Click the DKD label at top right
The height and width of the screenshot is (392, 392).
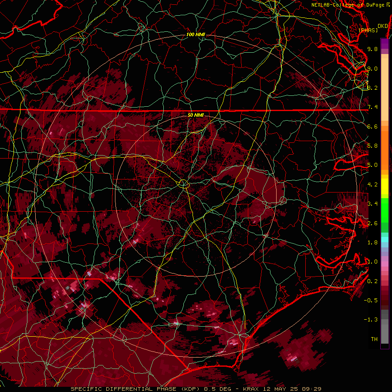(383, 26)
